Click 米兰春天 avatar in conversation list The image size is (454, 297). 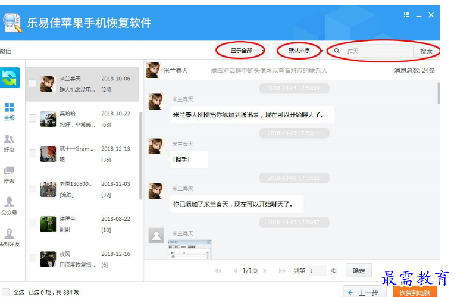pyautogui.click(x=48, y=84)
